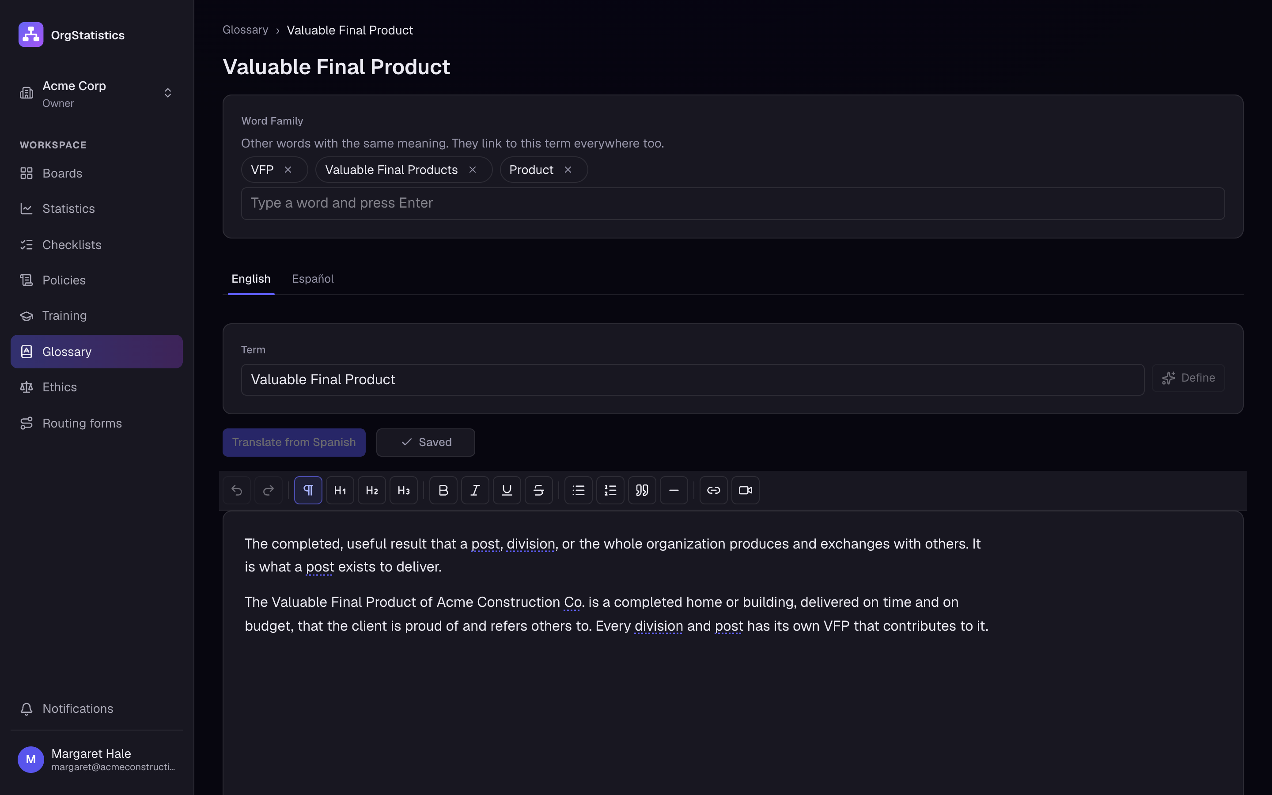Go to Policies section
Image resolution: width=1272 pixels, height=795 pixels.
pyautogui.click(x=97, y=280)
